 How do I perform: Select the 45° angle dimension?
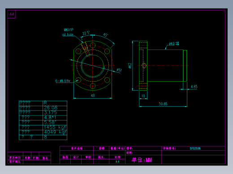pyautogui.click(x=105, y=35)
